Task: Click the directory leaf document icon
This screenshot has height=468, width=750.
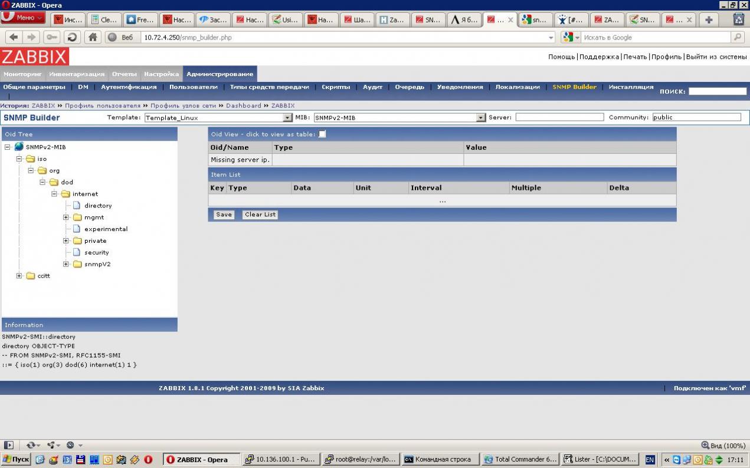Action: 76,205
